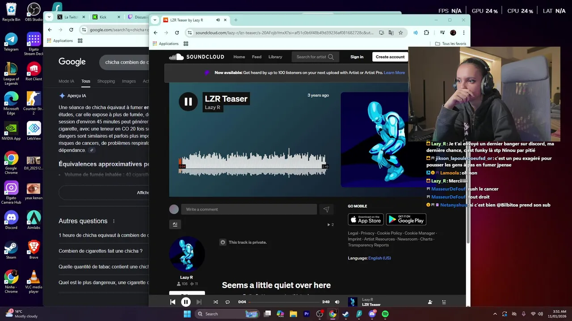This screenshot has width=572, height=321.
Task: Click the Applications shortcut in the SoundCloud bookmarks bar
Action: (165, 44)
